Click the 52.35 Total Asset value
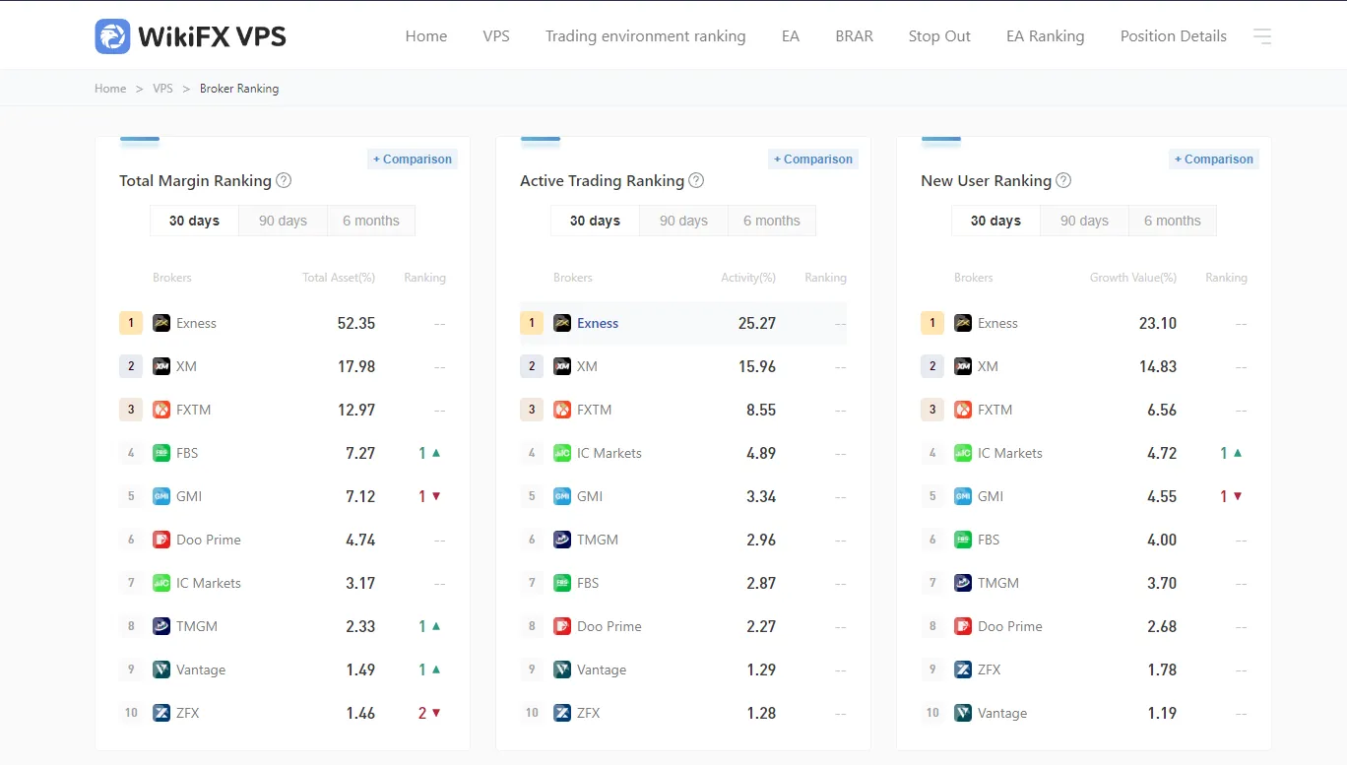 (x=356, y=323)
